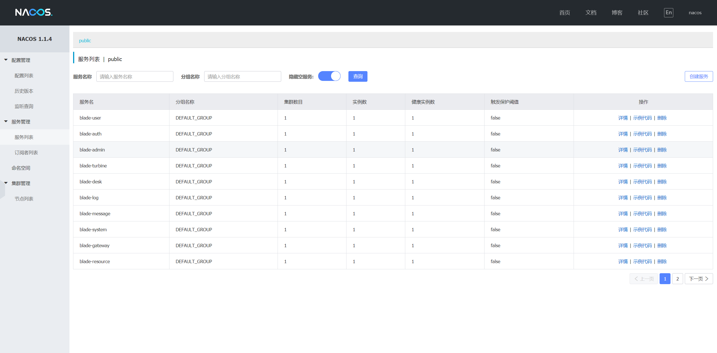
Task: Collapse the 服务管理 menu section
Action: coord(21,122)
